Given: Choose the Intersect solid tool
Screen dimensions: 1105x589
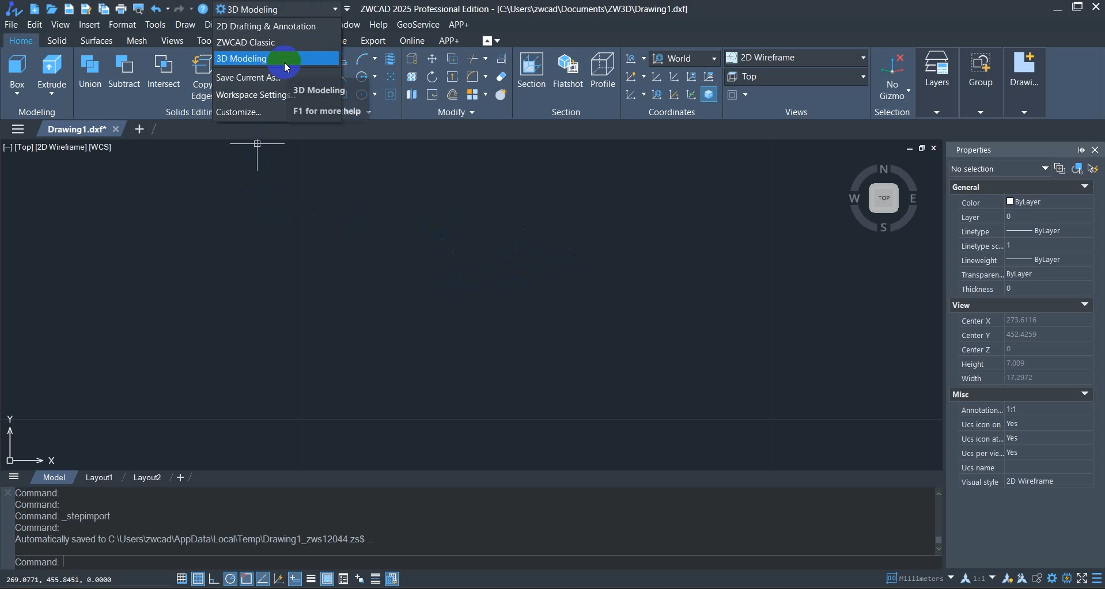Looking at the screenshot, I should (164, 72).
